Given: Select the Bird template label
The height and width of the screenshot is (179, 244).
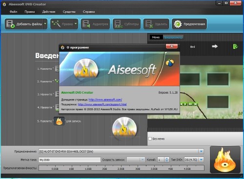Looking at the screenshot, I should [x=192, y=47].
